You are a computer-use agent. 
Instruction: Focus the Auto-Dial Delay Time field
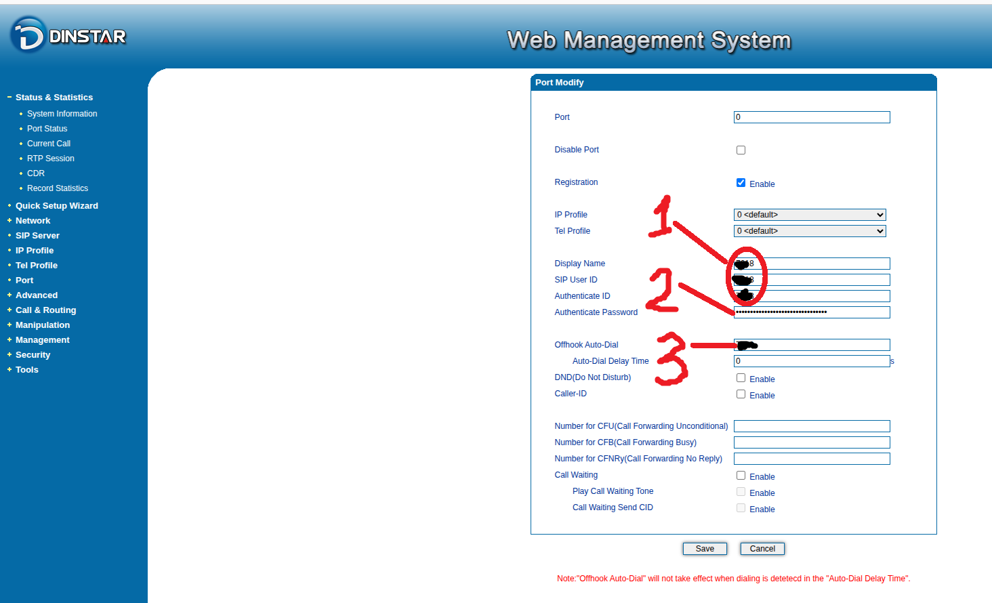(811, 361)
